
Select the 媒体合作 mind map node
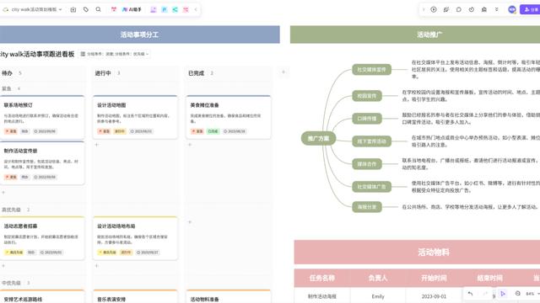coord(367,164)
